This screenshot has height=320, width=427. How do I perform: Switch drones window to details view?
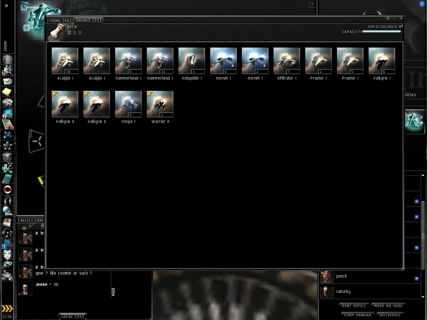click(75, 32)
